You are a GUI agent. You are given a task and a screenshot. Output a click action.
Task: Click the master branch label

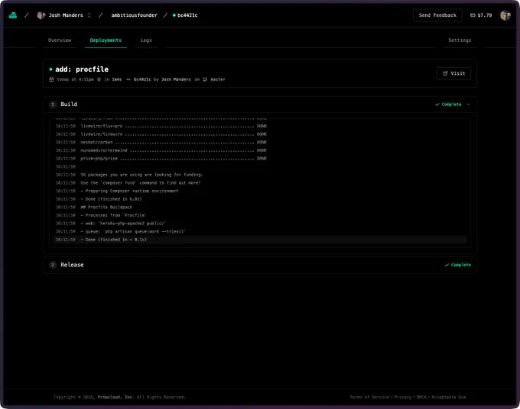(x=218, y=79)
